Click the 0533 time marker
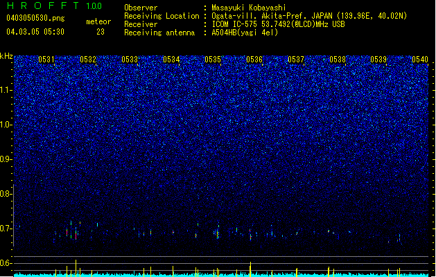The image size is (436, 277). point(130,60)
